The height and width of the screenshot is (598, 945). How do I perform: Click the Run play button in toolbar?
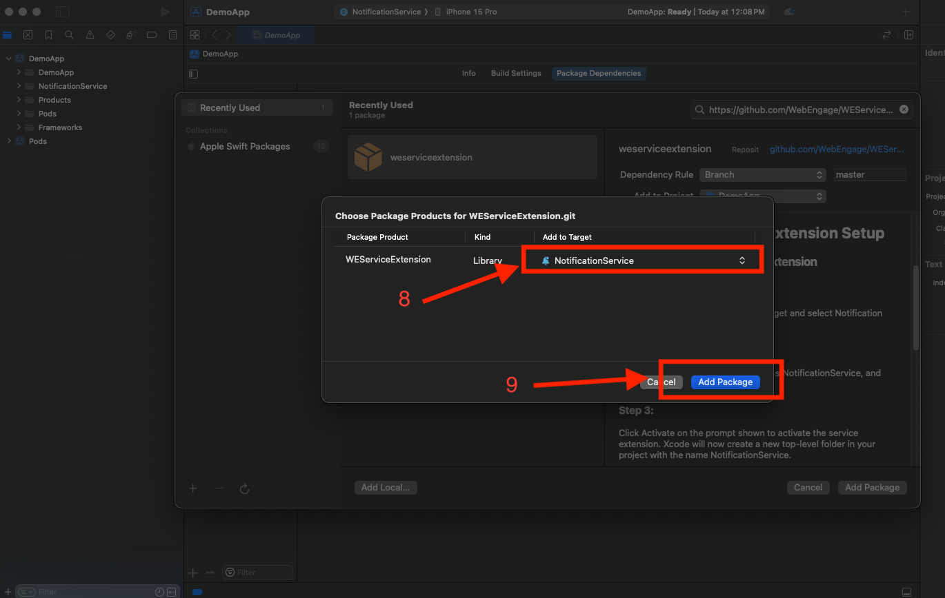165,12
